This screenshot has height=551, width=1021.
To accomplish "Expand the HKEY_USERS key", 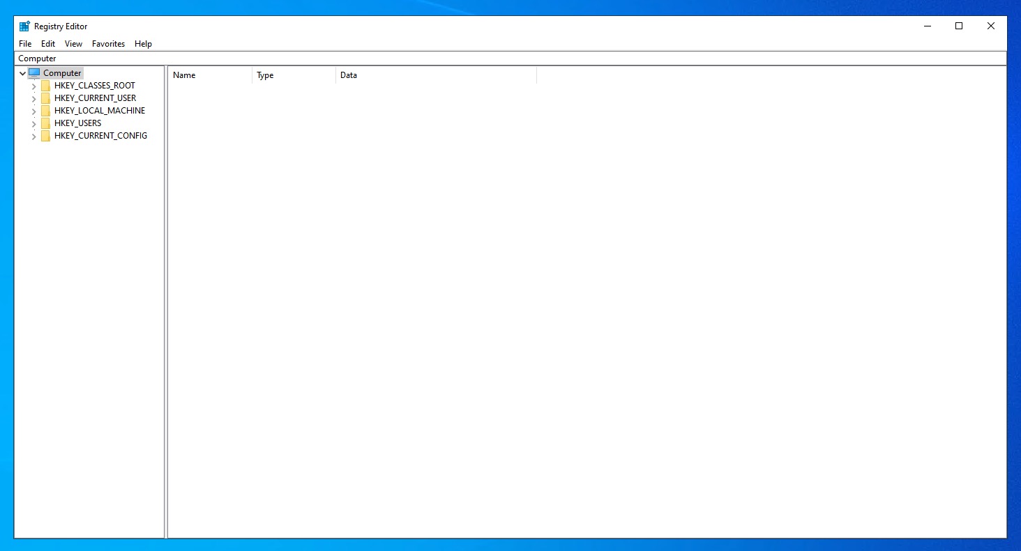I will [33, 124].
